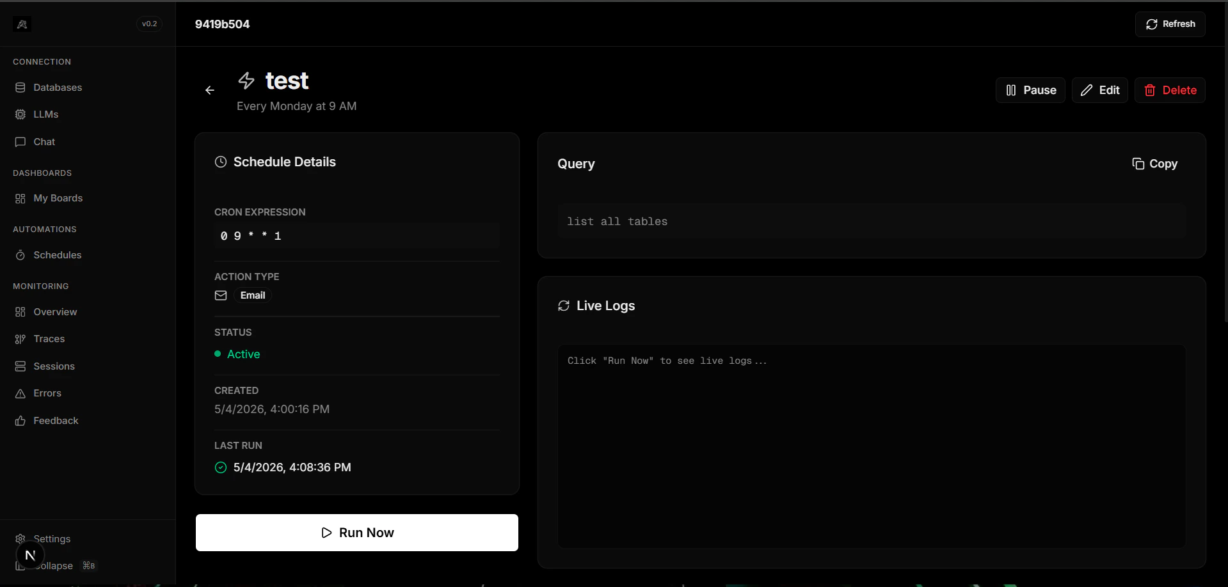Edit the test schedule
Viewport: 1228px width, 587px height.
tap(1100, 90)
